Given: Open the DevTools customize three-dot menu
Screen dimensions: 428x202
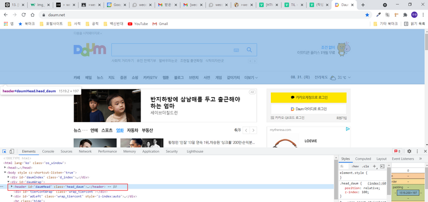Looking at the screenshot, I should tap(417, 151).
